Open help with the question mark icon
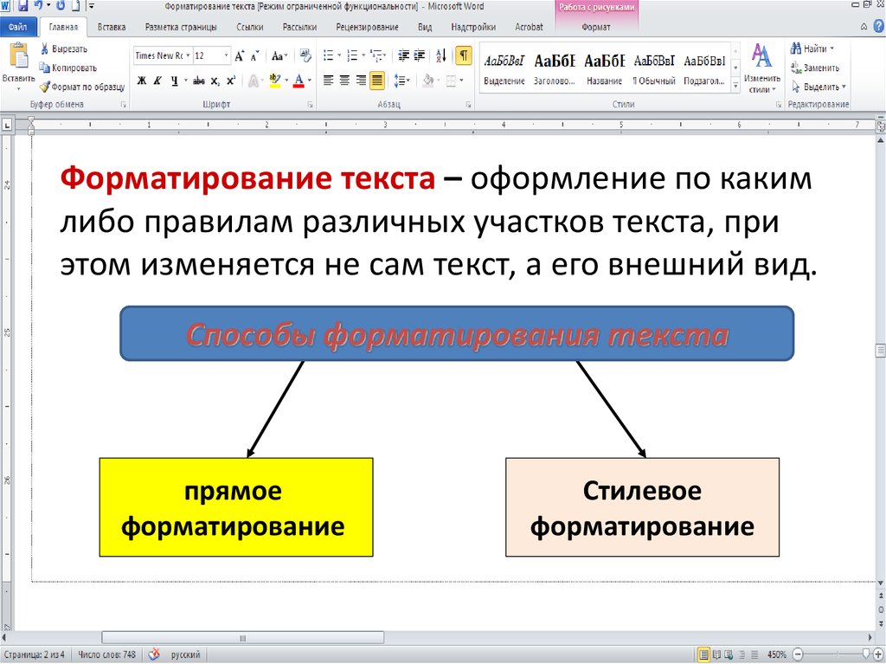886x664 pixels. [x=879, y=26]
